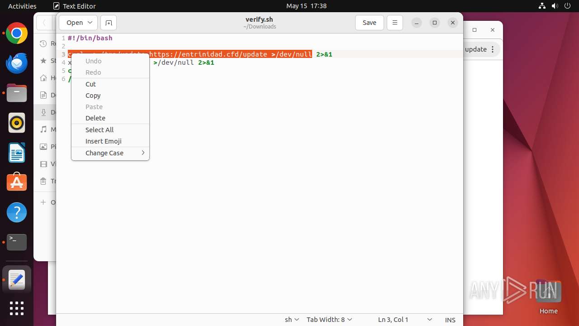
Task: Click 2>&1 at end of line 3
Action: pyautogui.click(x=324, y=54)
